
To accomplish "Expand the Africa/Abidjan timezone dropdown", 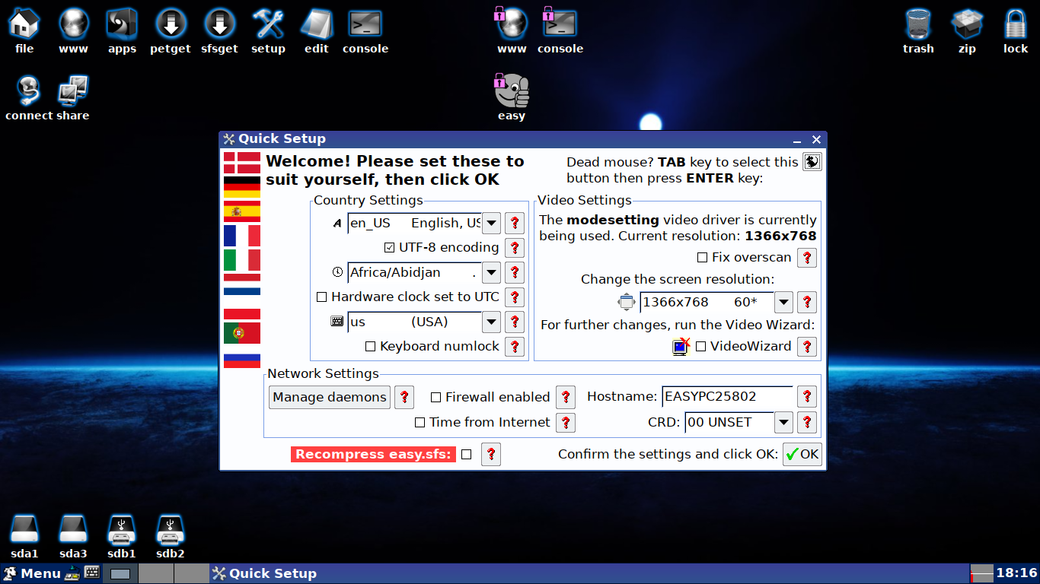I will coord(491,272).
